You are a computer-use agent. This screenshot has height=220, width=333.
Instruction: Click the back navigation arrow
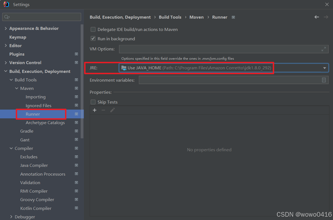coord(317,17)
